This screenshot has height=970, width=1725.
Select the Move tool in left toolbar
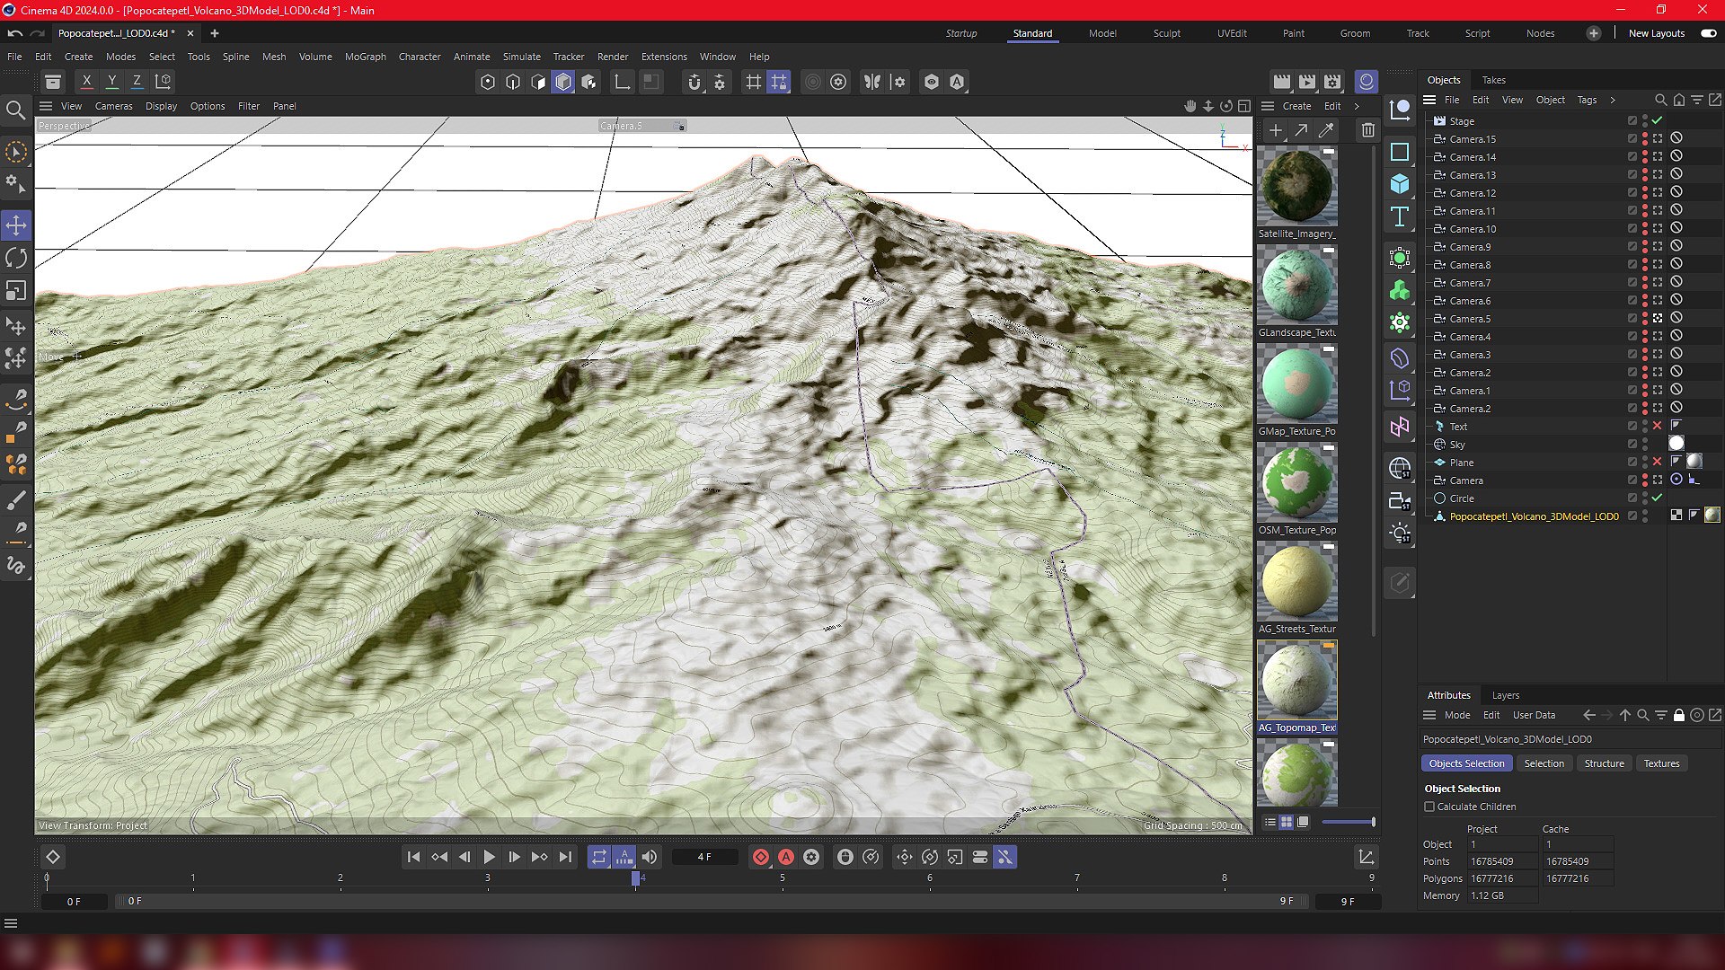(16, 225)
